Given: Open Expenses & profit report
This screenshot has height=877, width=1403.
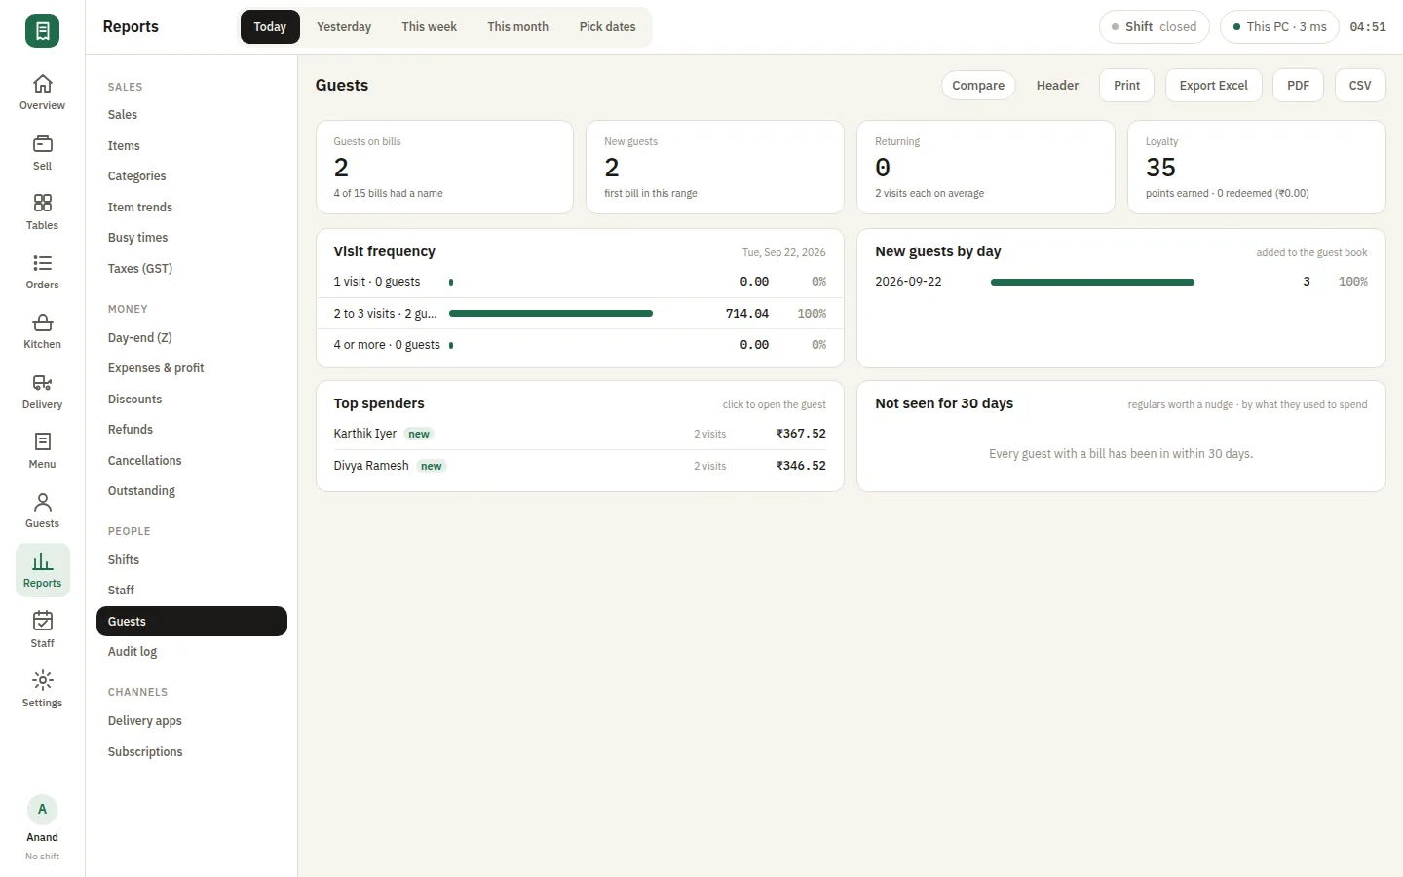Looking at the screenshot, I should [192, 368].
